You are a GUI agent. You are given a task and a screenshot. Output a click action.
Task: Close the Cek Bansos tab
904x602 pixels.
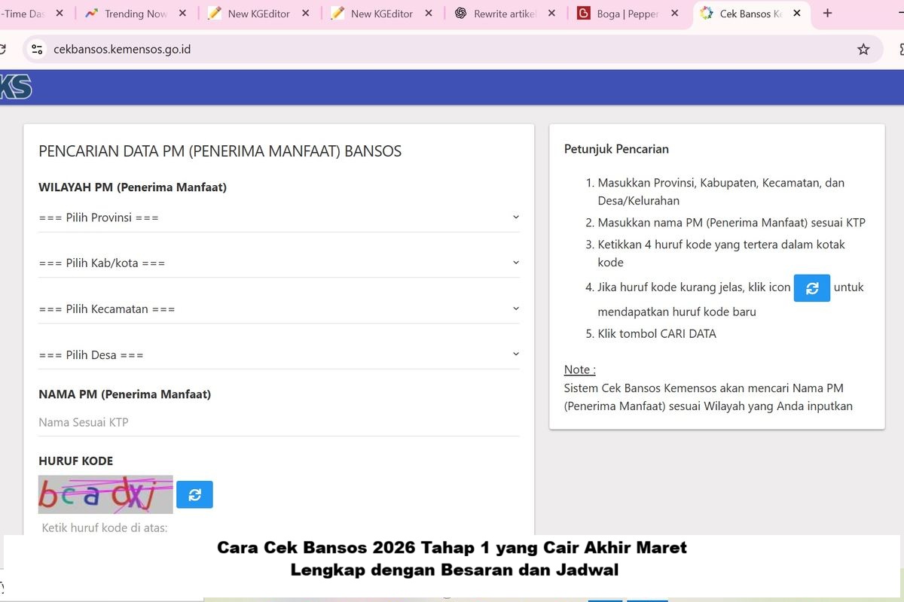click(x=797, y=14)
